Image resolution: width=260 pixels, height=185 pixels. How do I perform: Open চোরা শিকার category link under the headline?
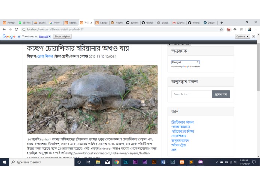pyautogui.click(x=45, y=57)
